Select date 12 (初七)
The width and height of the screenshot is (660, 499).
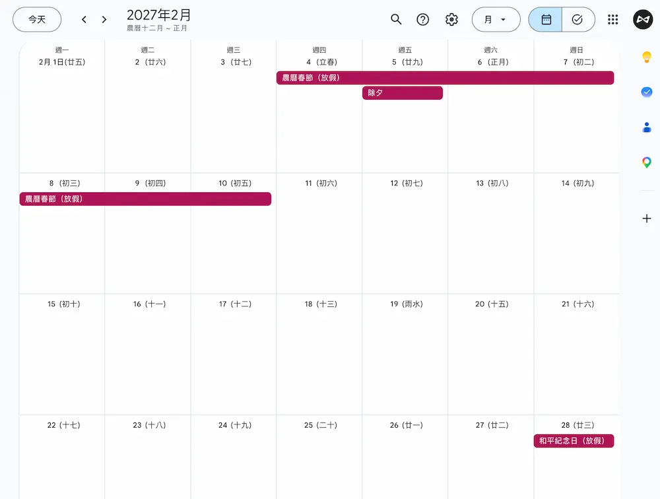coord(406,183)
